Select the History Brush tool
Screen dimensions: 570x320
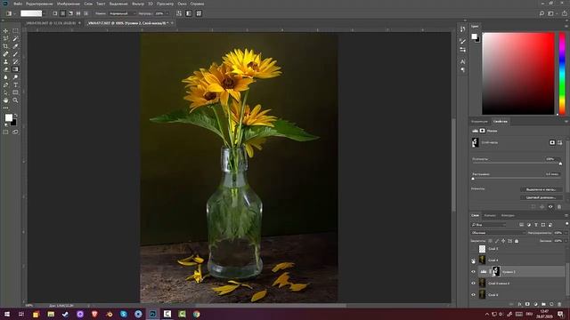15,61
